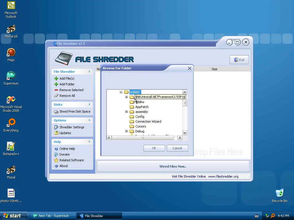Collapse the Options sidebar section
This screenshot has width=294, height=220.
click(90, 120)
